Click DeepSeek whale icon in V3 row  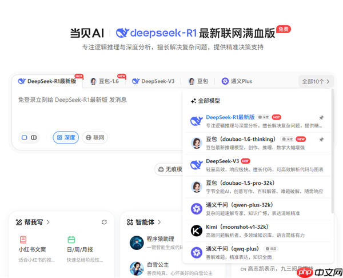tap(197, 165)
